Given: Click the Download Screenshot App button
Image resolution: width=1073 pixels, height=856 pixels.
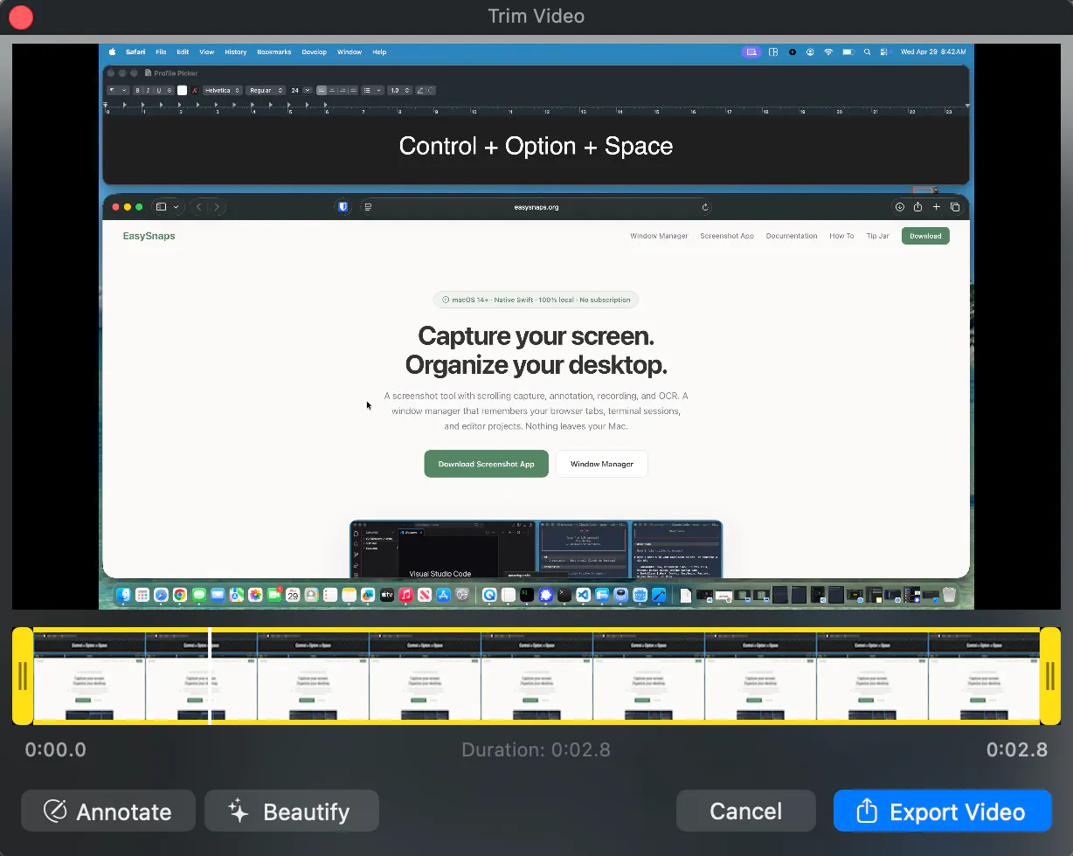Looking at the screenshot, I should coord(486,464).
